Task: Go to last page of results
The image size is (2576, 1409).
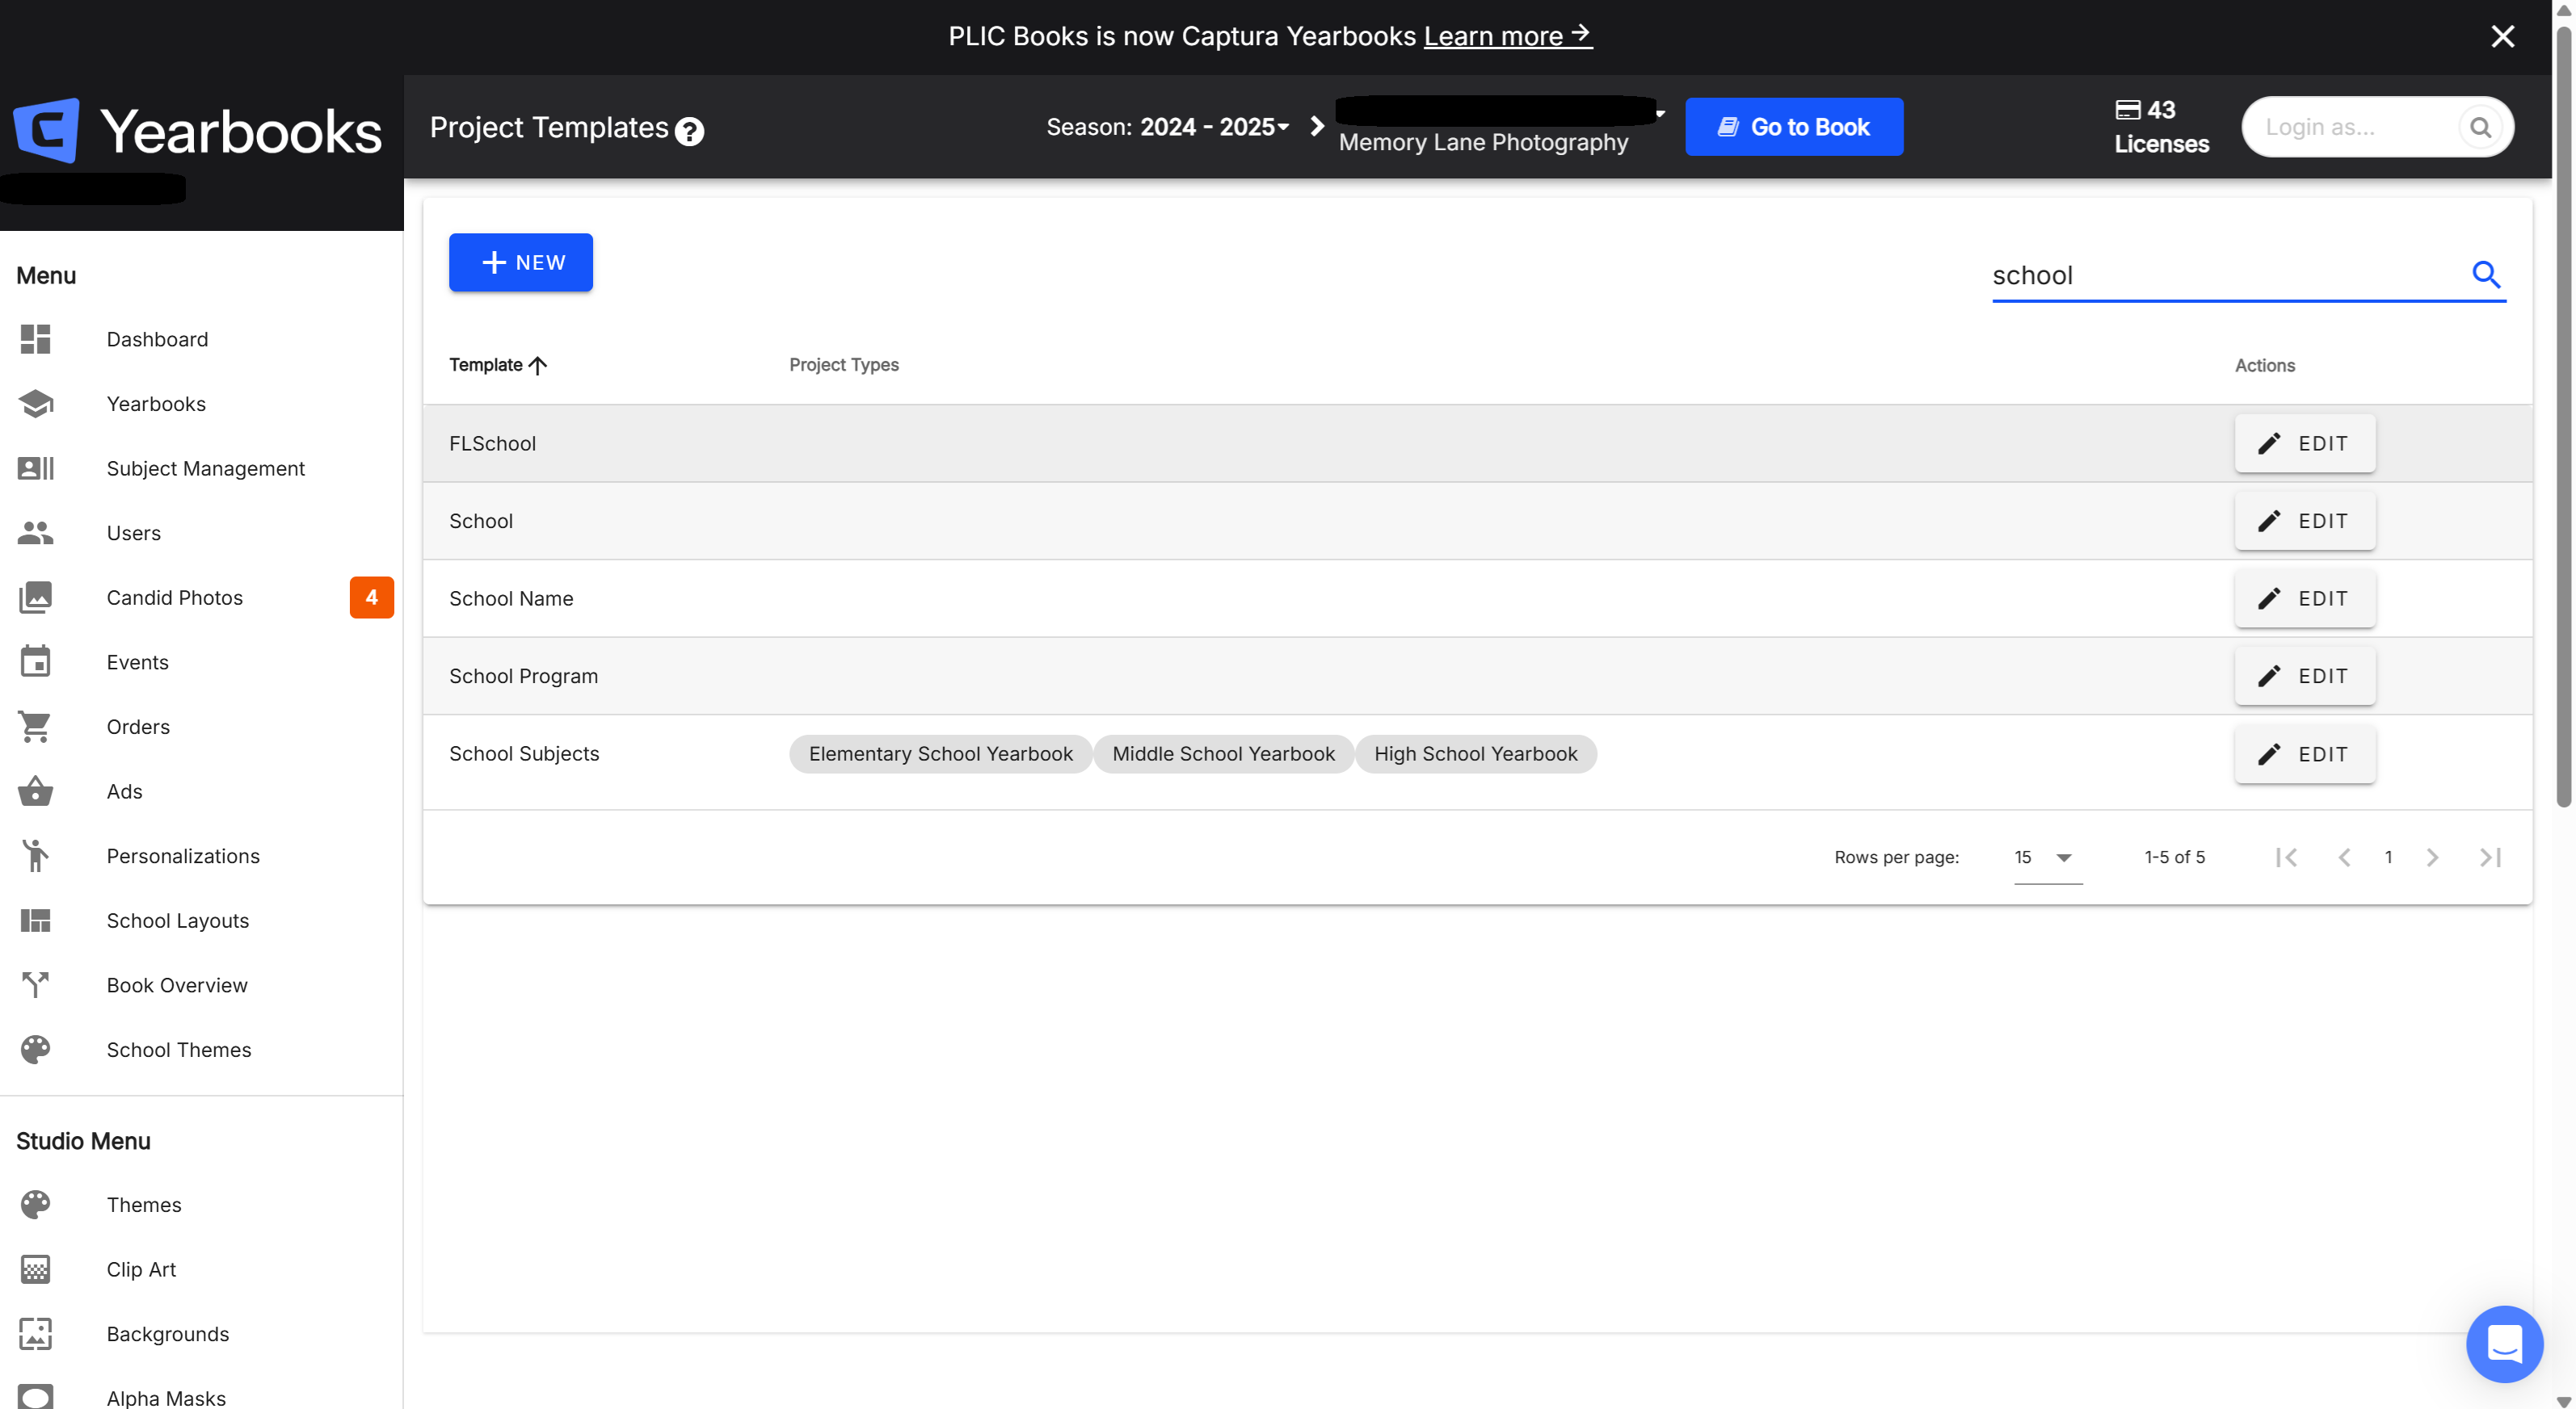Action: coord(2490,857)
